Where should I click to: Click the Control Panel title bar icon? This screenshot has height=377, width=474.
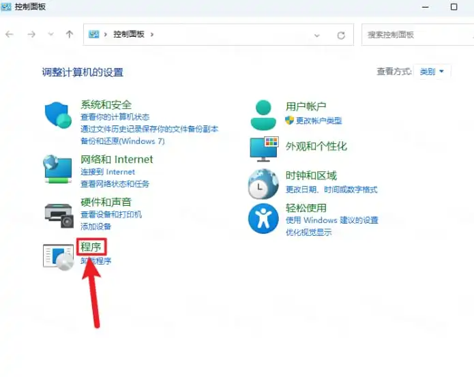tap(6, 7)
